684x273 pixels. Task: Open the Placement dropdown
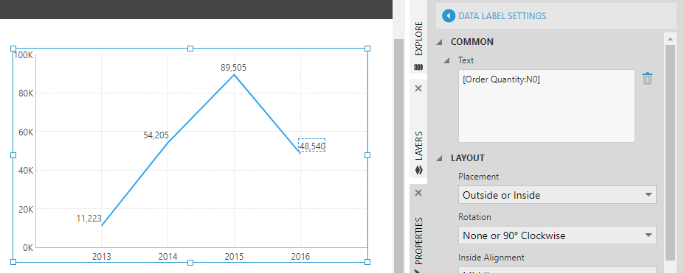point(557,195)
